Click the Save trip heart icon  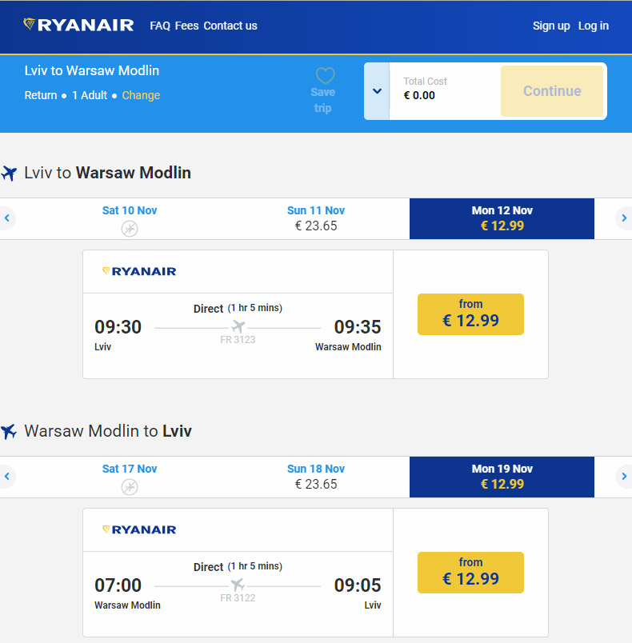point(324,77)
